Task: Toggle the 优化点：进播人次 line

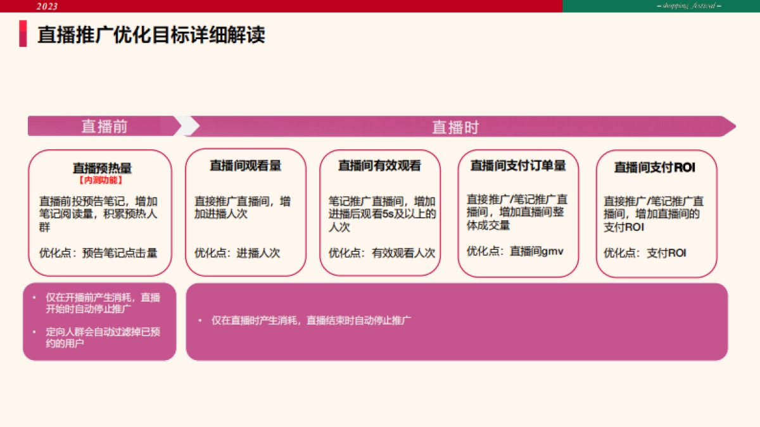Action: tap(237, 252)
